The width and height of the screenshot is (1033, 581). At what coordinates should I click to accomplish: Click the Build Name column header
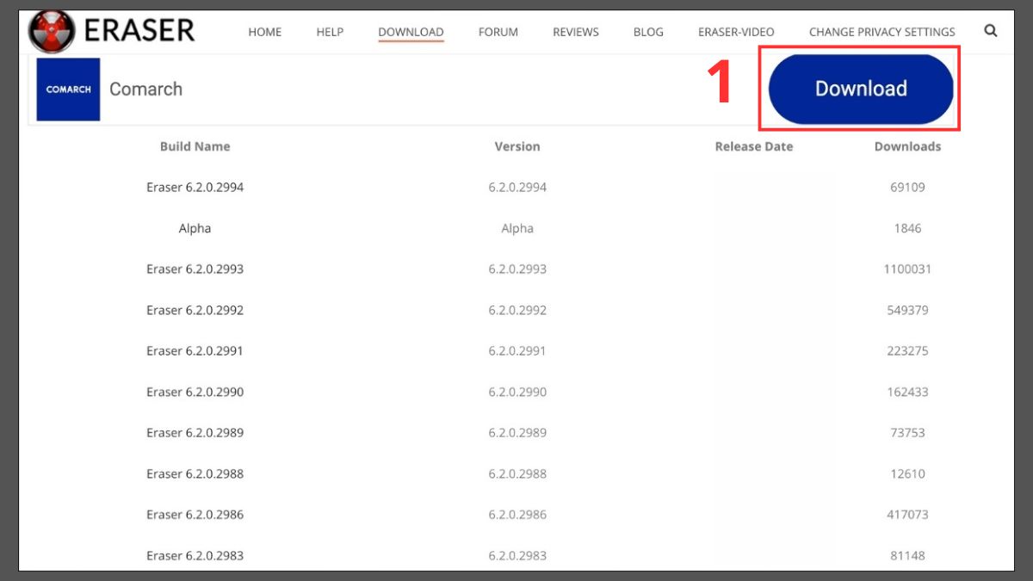point(195,146)
